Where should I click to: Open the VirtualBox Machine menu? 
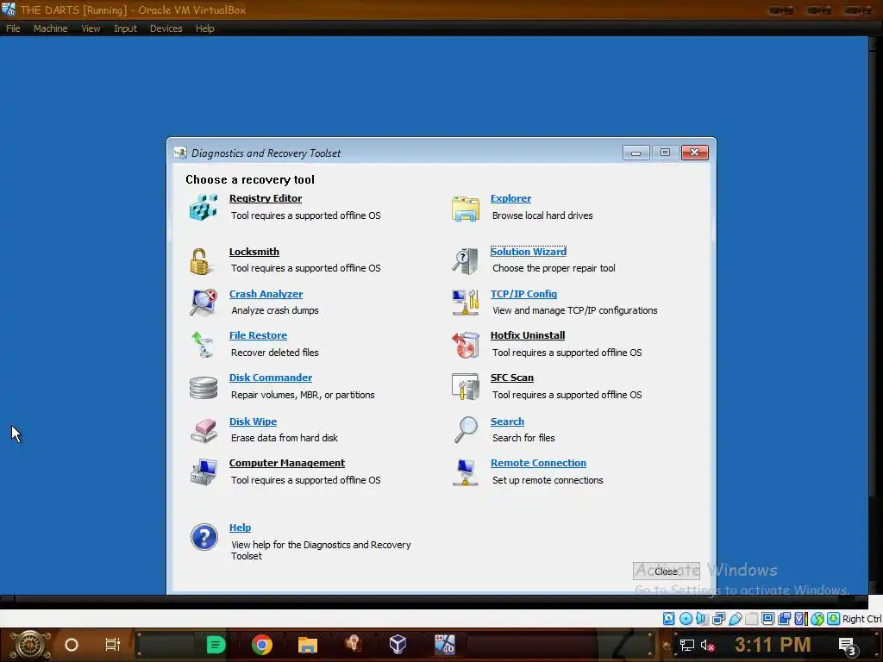[x=50, y=28]
